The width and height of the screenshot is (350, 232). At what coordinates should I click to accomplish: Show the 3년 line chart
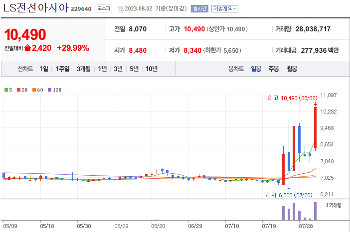click(x=118, y=69)
